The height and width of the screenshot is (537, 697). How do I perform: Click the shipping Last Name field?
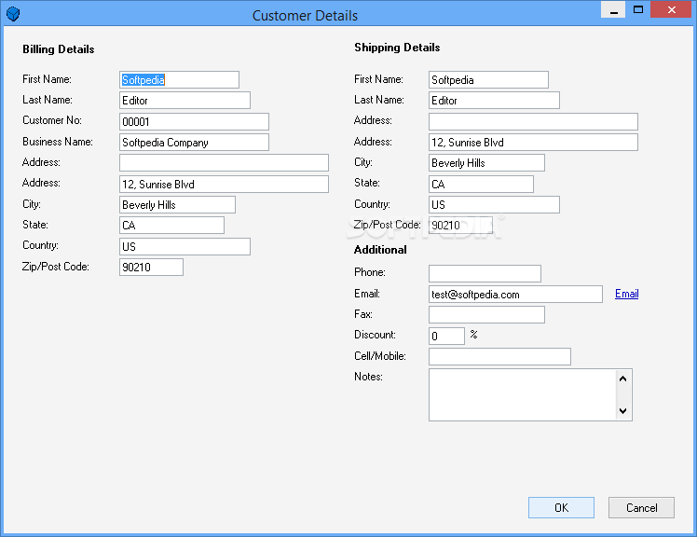[x=494, y=100]
